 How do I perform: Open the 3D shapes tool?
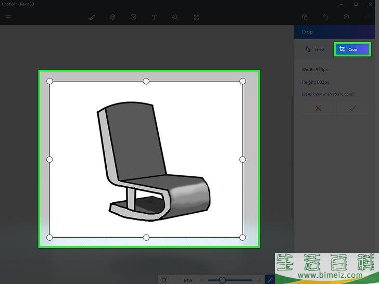112,17
